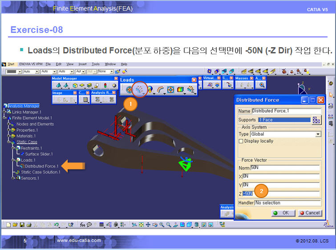Viewport: 336px width, 250px height.
Task: Click the Z force vector input field
Action: pos(281,193)
